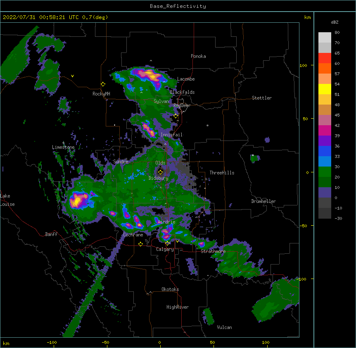
Task: Select the white plus marker north of Drumheller
Action: click(x=253, y=155)
